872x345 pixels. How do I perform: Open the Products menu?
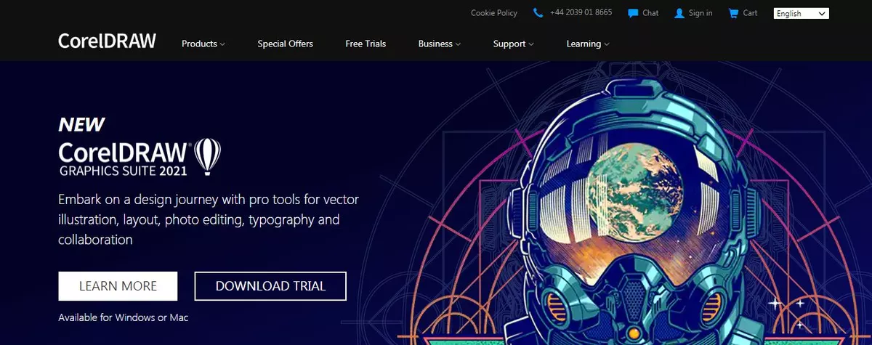tap(203, 44)
